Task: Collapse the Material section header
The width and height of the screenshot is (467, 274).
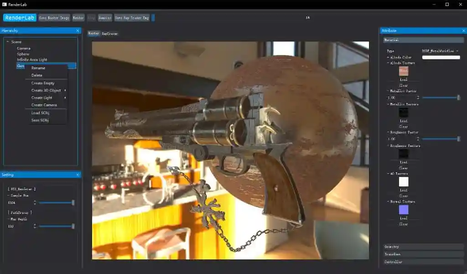Action: 423,40
